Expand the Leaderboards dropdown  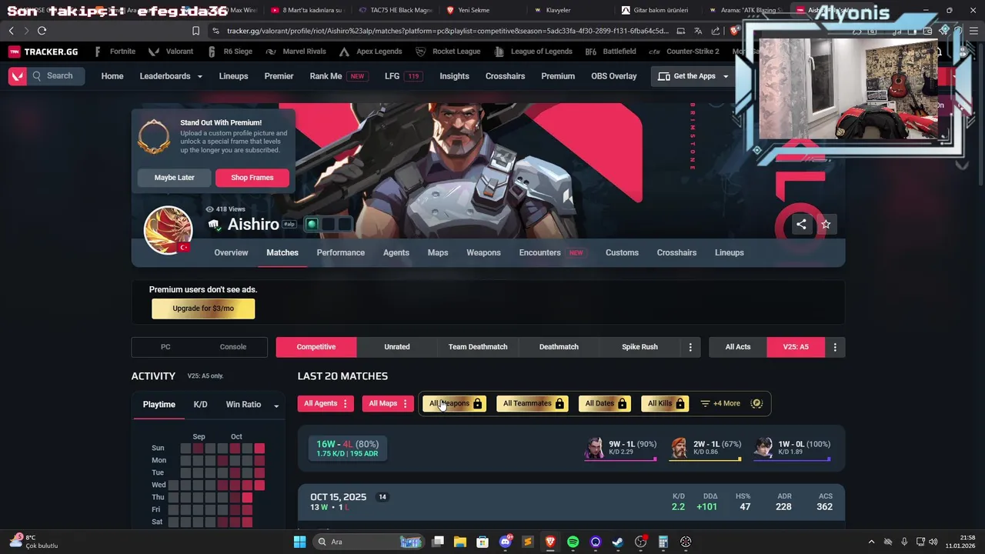171,76
